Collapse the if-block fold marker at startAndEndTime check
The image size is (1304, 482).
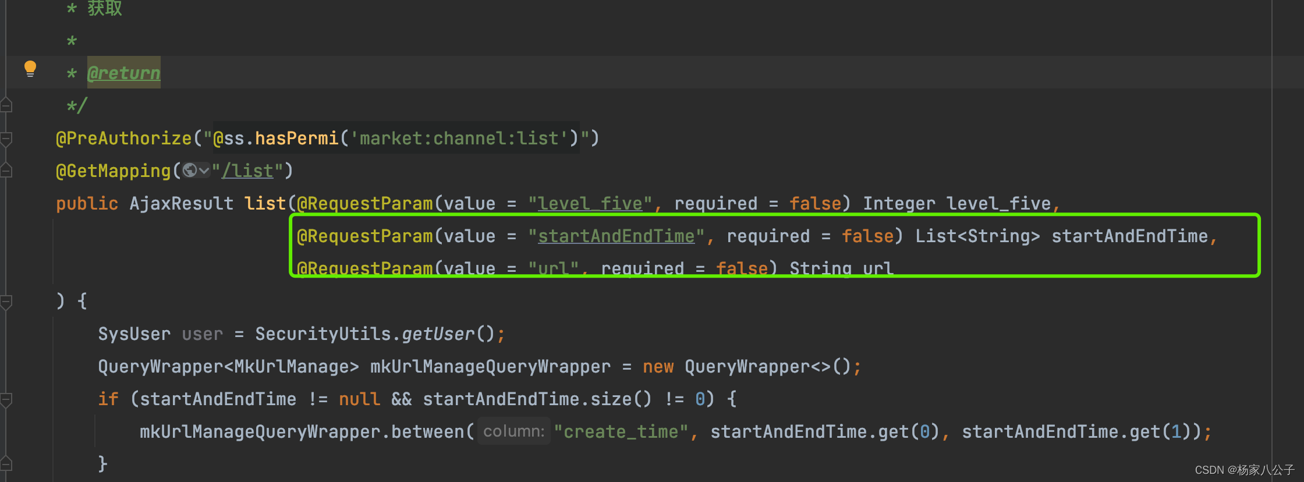point(6,399)
